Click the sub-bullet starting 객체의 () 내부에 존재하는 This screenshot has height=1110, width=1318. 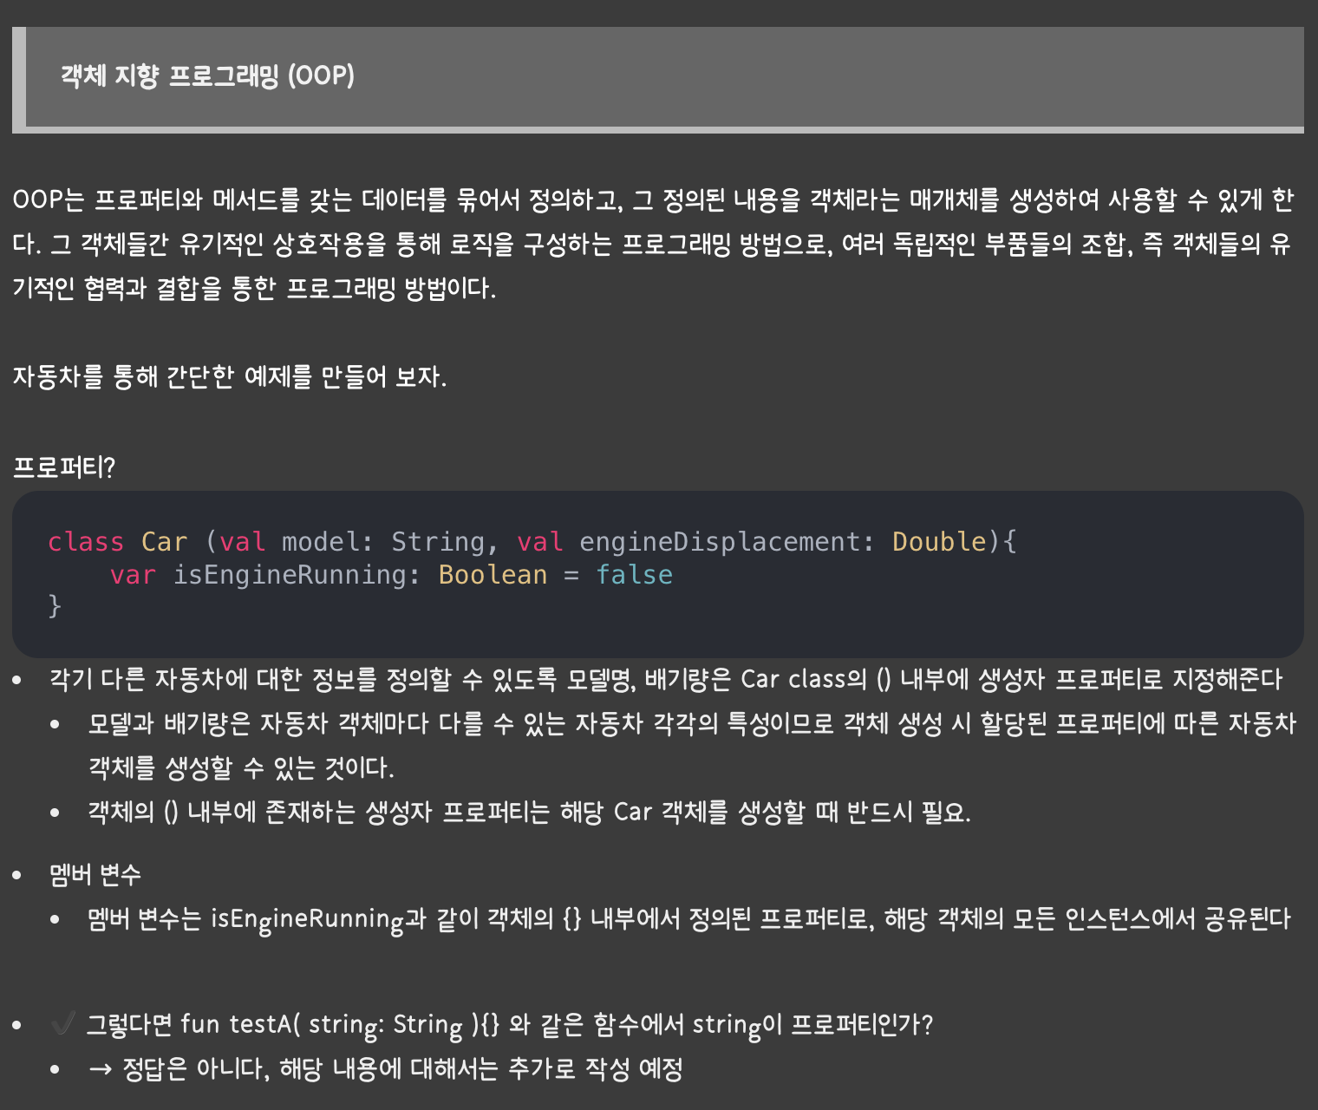point(529,812)
